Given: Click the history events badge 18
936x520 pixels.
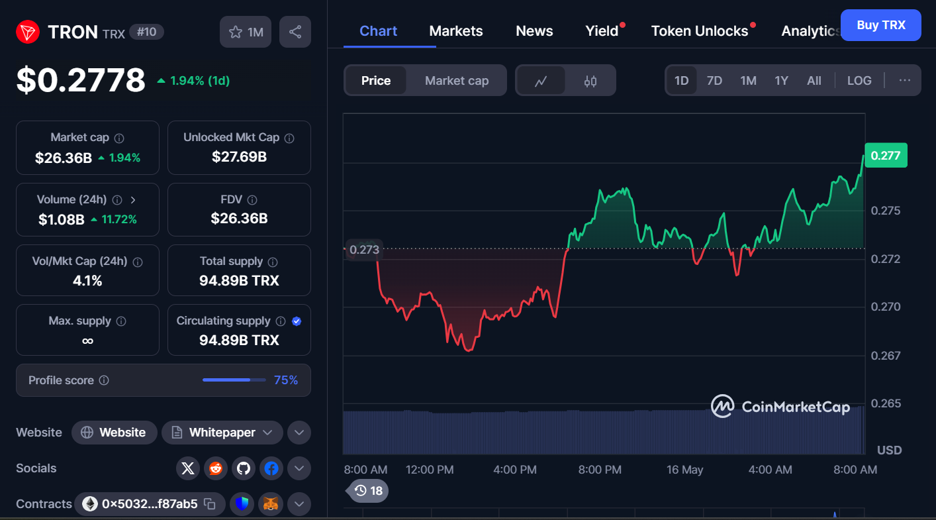Looking at the screenshot, I should [x=369, y=491].
